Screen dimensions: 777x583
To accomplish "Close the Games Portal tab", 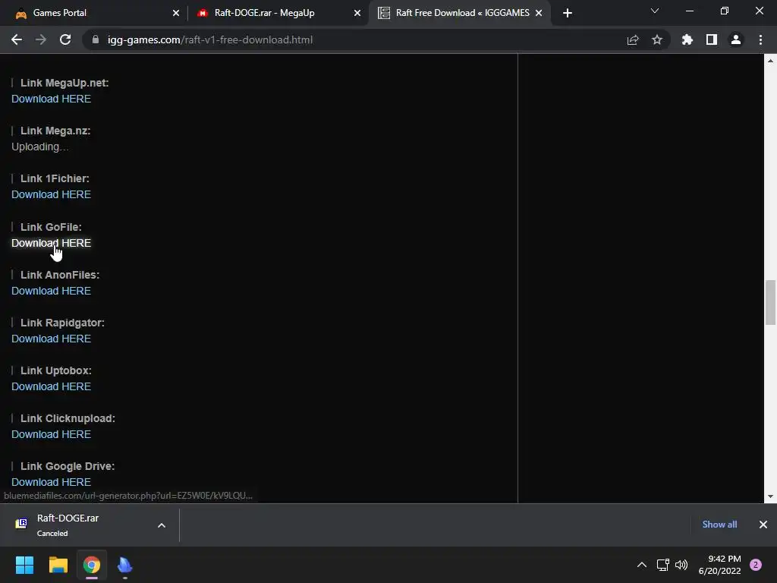I will coord(176,13).
